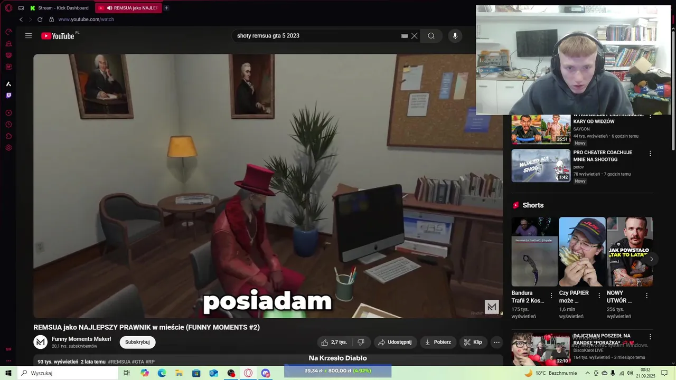Share video via Udostępnij

point(395,342)
